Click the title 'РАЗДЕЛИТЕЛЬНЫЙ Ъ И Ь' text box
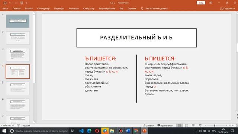Screen dimensions: 238x134 pyautogui.click(x=136, y=38)
